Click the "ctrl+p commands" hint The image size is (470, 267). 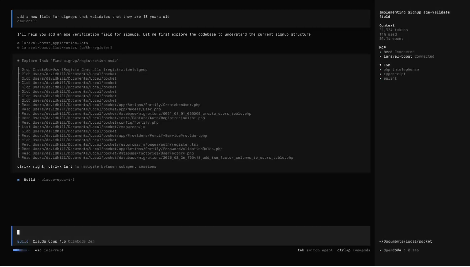(x=354, y=250)
